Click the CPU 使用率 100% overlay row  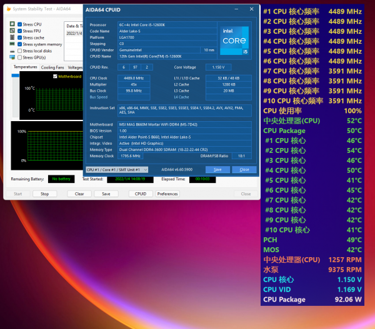click(x=312, y=111)
